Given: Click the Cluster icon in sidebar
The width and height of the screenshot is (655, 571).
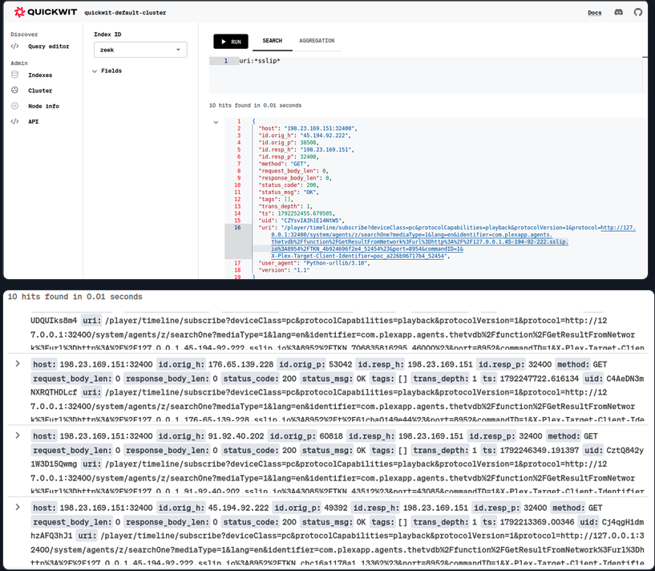Looking at the screenshot, I should coord(14,90).
